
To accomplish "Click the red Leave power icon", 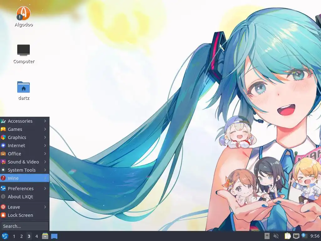I will coord(3,207).
